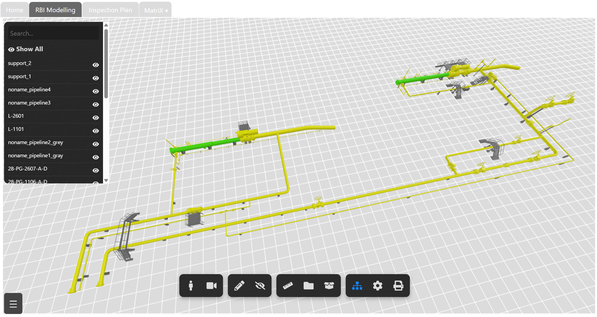Open the folder icon in the toolbar
The width and height of the screenshot is (597, 317).
pyautogui.click(x=309, y=286)
